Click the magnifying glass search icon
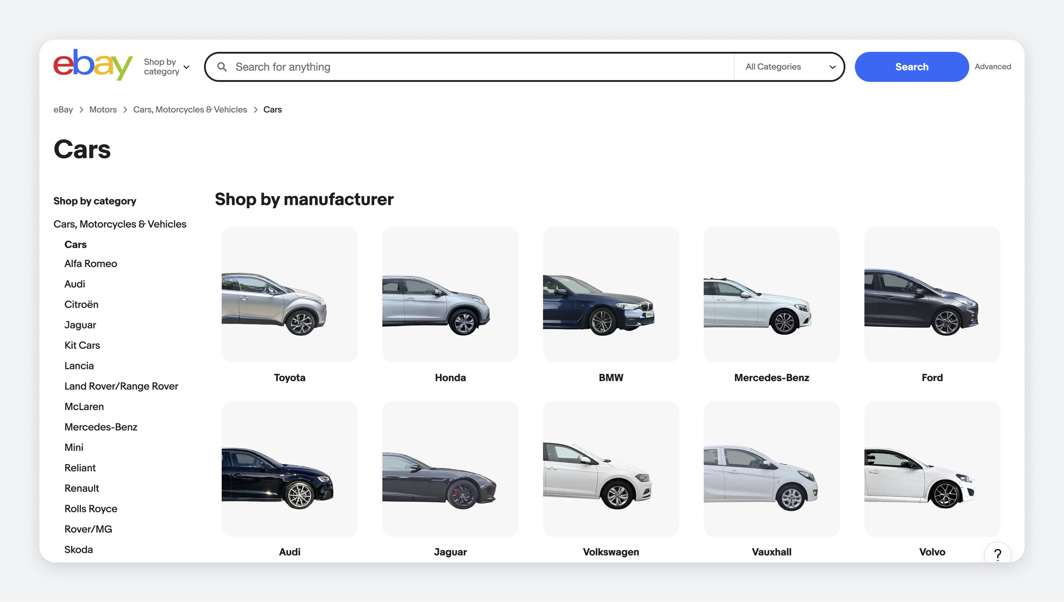Viewport: 1064px width, 602px height. click(x=222, y=67)
